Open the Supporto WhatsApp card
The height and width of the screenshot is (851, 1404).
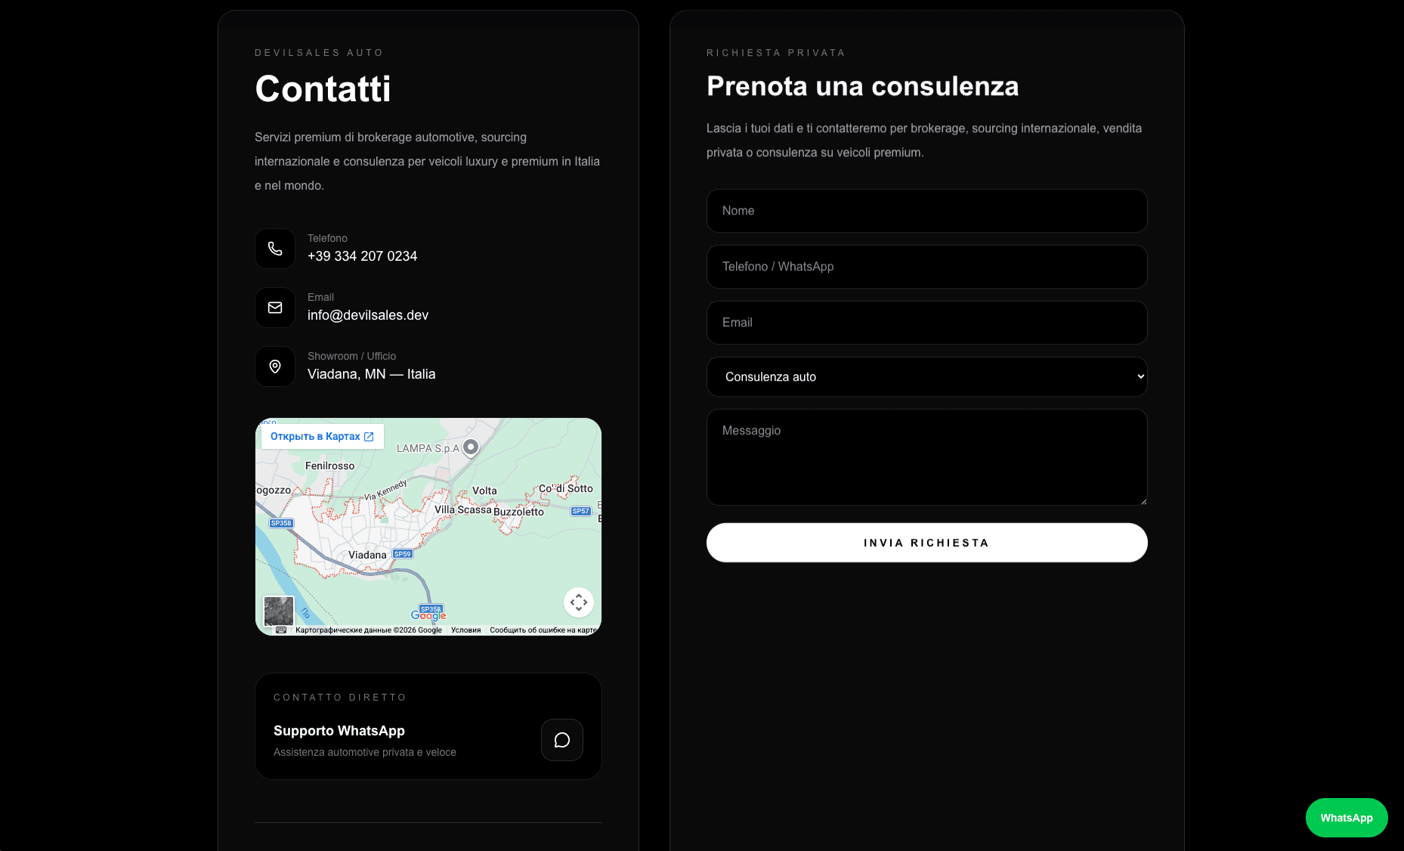pos(428,726)
